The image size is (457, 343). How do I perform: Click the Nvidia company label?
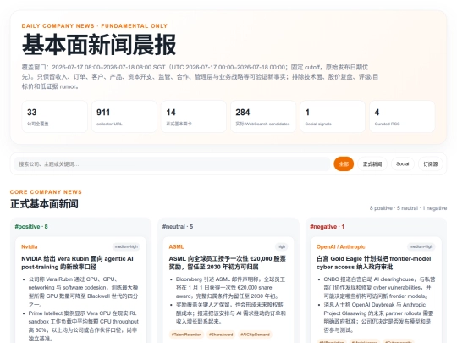pos(30,246)
